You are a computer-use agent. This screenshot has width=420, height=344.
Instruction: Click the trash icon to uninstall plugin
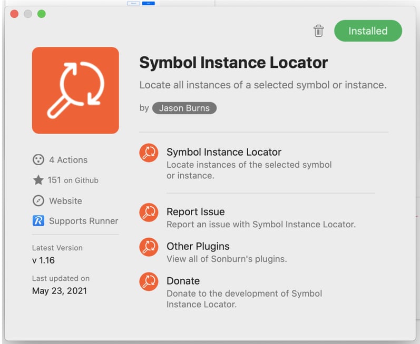(318, 31)
